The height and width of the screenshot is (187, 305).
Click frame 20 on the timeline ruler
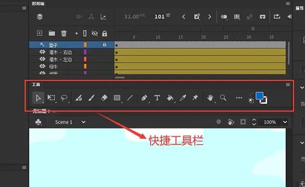point(203,37)
